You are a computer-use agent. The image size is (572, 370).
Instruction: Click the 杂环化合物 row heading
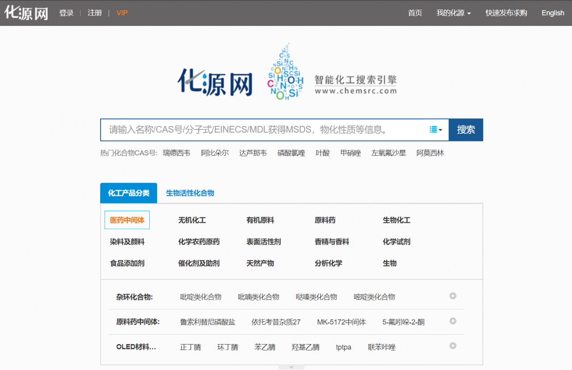(x=135, y=297)
